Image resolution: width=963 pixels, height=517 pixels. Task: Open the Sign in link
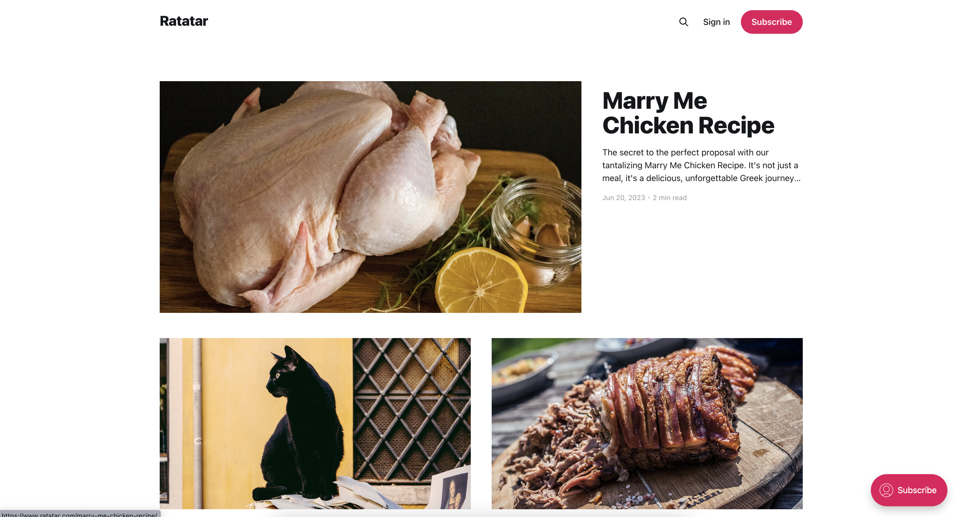point(716,22)
